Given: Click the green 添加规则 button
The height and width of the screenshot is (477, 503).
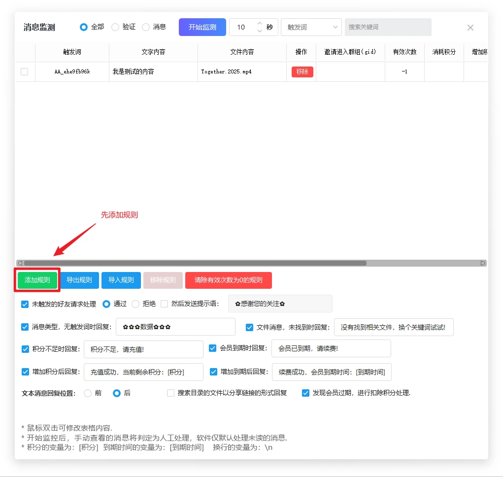Looking at the screenshot, I should tap(37, 280).
